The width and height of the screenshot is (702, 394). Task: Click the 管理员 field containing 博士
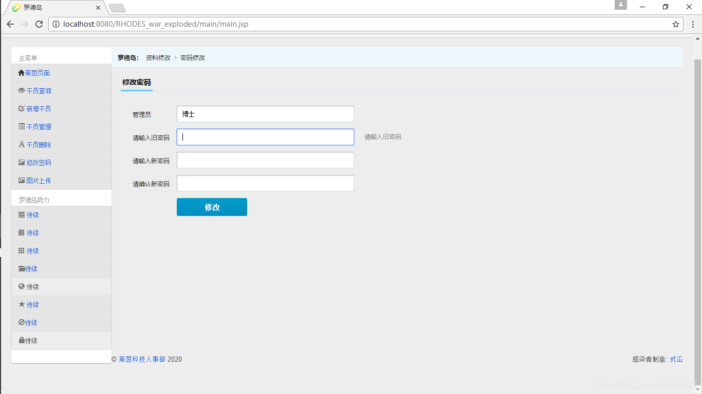tap(265, 114)
